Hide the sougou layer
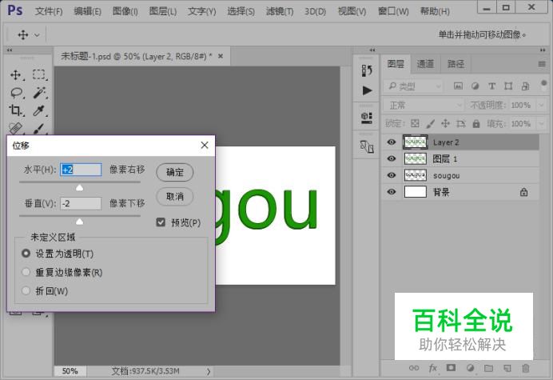The image size is (553, 380). click(x=391, y=175)
